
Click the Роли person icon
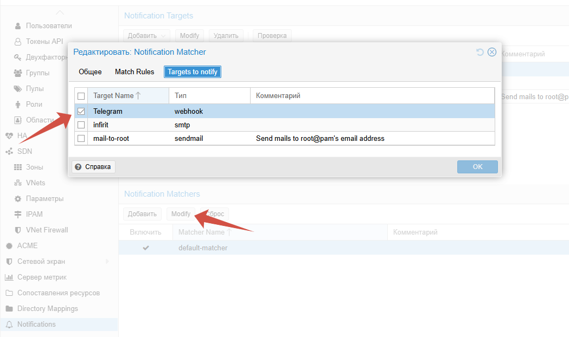click(x=18, y=105)
